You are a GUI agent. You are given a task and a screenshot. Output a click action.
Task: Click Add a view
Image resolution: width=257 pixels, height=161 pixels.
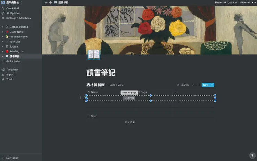115,85
